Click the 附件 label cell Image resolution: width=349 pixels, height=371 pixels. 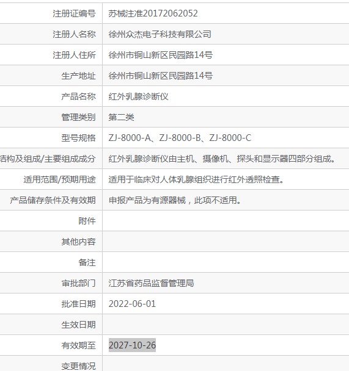51,221
